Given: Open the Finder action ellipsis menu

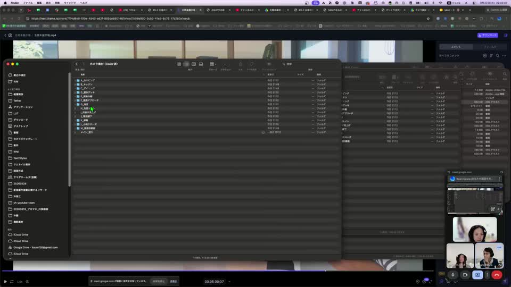Looking at the screenshot, I should pyautogui.click(x=226, y=64).
